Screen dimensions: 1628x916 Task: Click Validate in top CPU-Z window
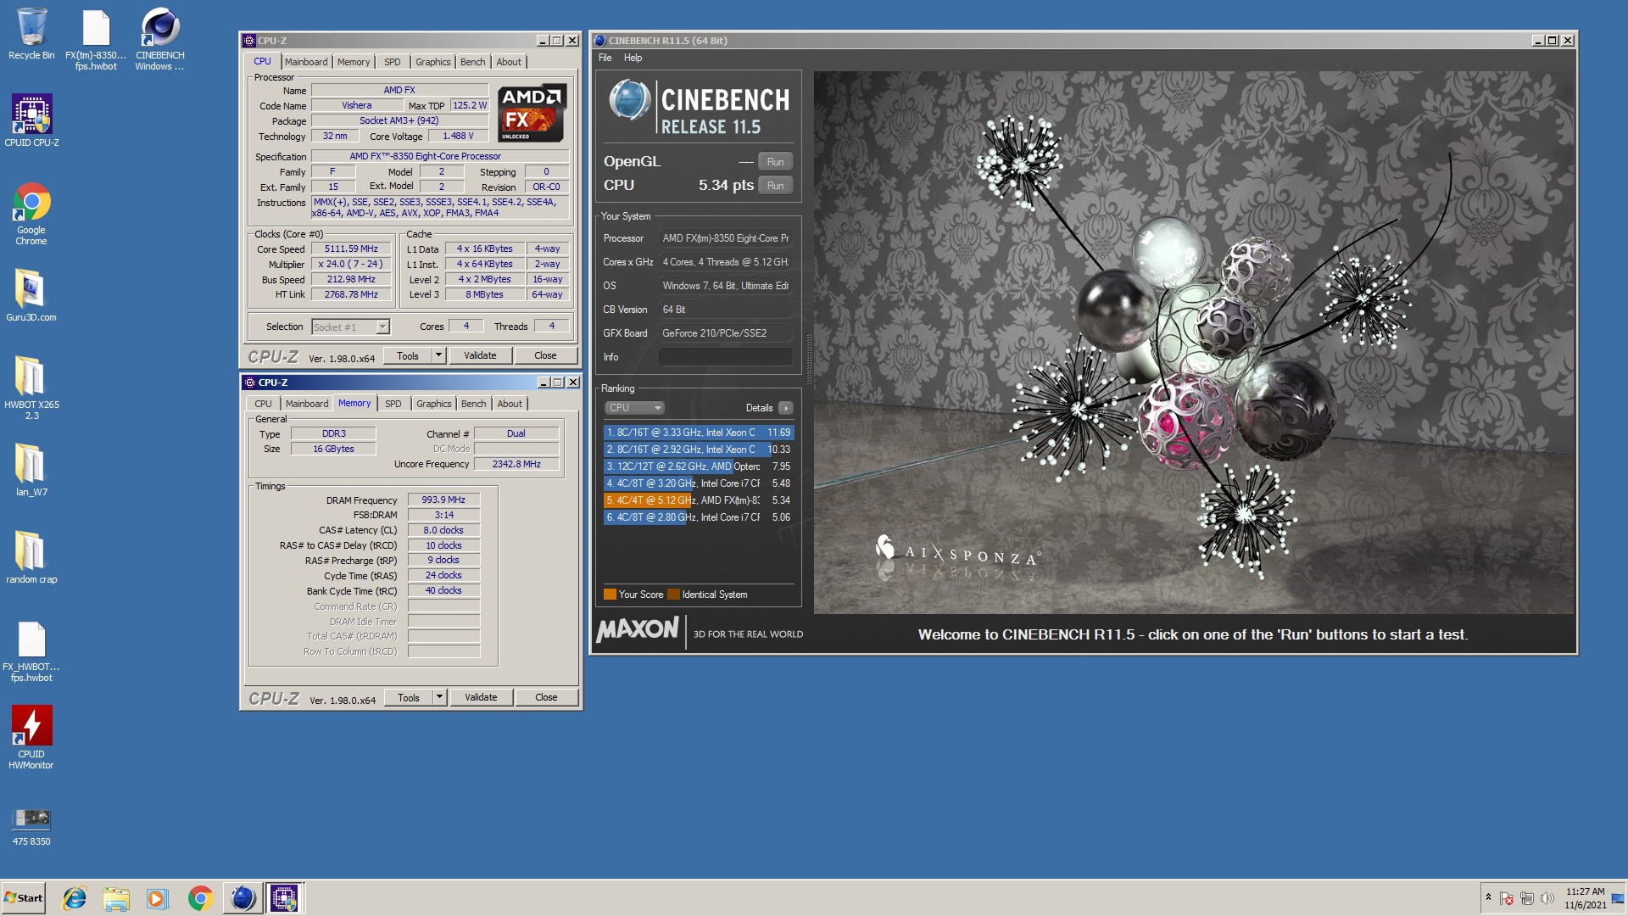click(x=480, y=356)
